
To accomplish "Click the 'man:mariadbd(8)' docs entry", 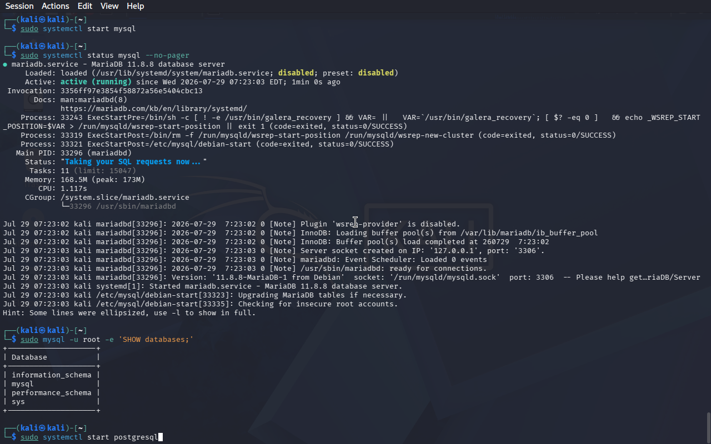I will (94, 100).
